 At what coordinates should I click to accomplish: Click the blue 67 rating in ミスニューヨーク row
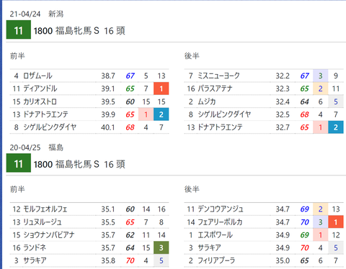pyautogui.click(x=305, y=76)
